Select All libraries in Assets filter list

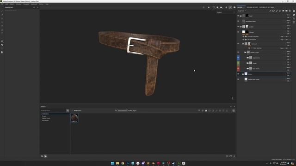(55, 114)
